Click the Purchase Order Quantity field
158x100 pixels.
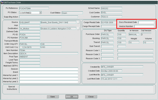122,34
